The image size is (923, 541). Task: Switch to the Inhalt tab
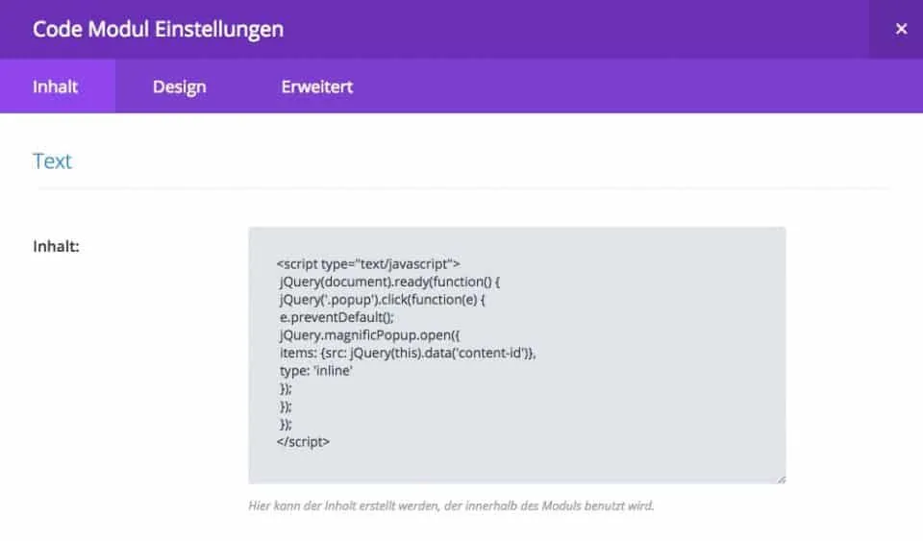(56, 86)
